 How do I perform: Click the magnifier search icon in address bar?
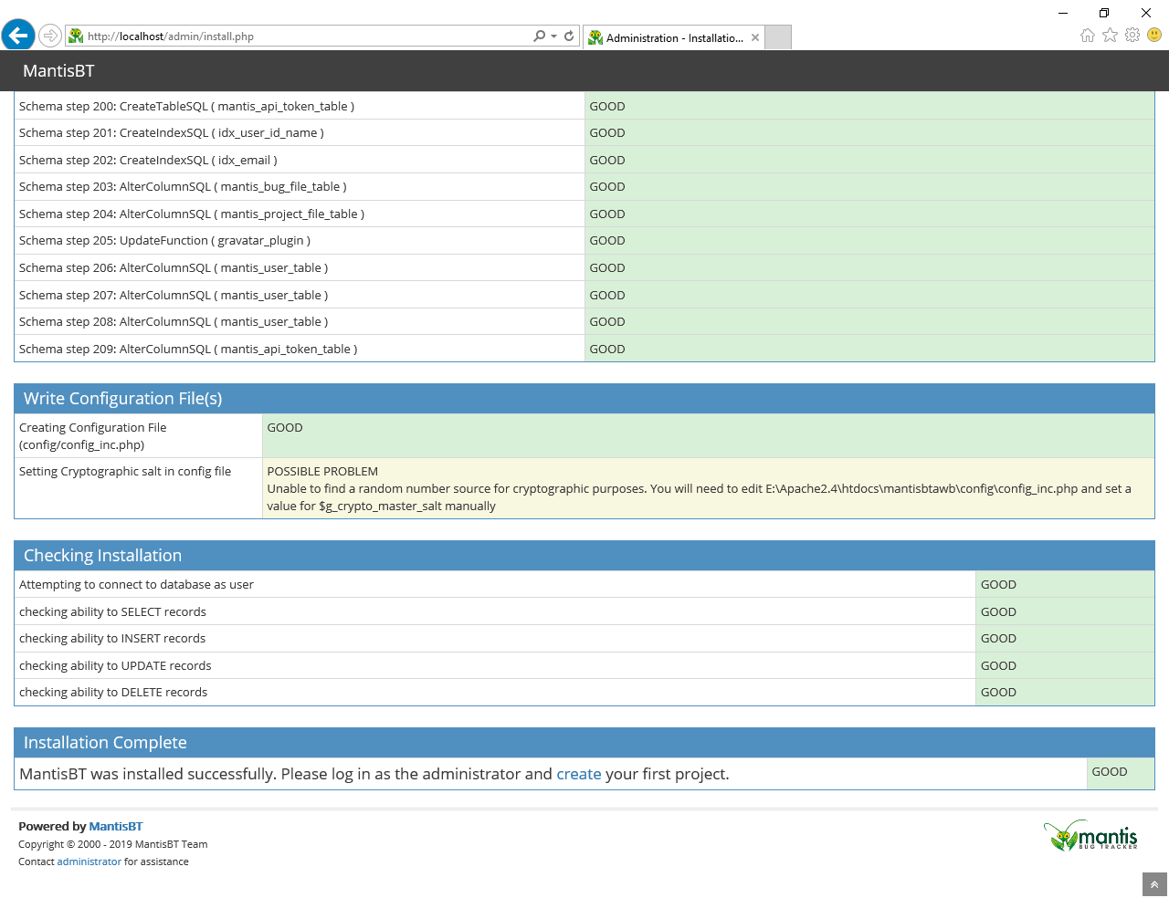[x=539, y=36]
